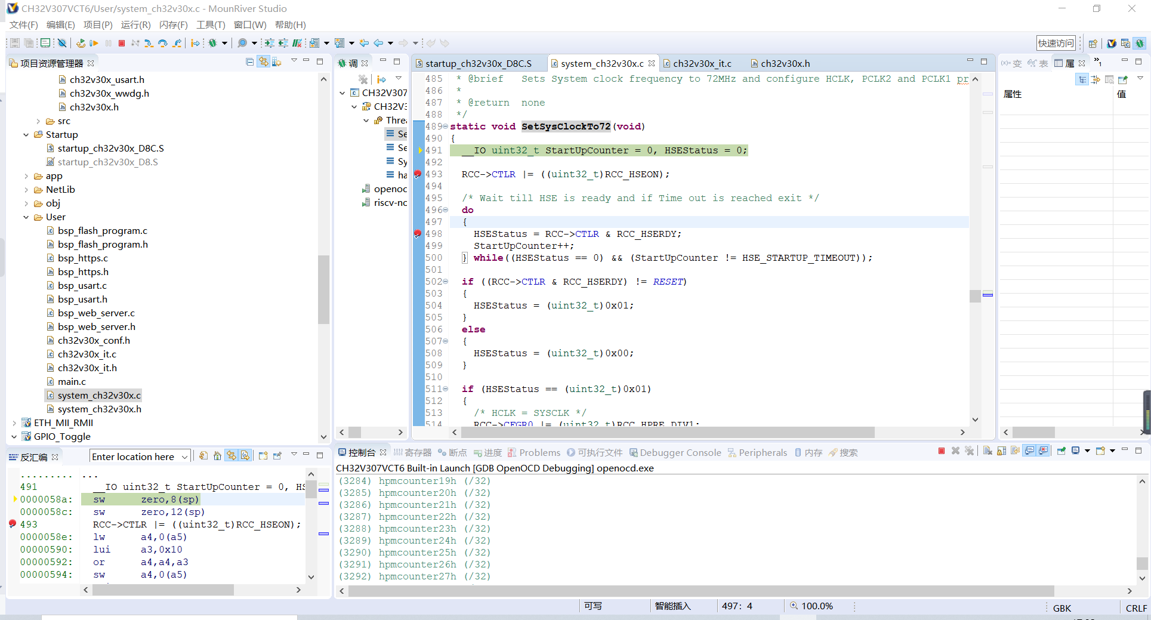Click the Refresh disassembly view icon
Image resolution: width=1151 pixels, height=620 pixels.
[203, 456]
